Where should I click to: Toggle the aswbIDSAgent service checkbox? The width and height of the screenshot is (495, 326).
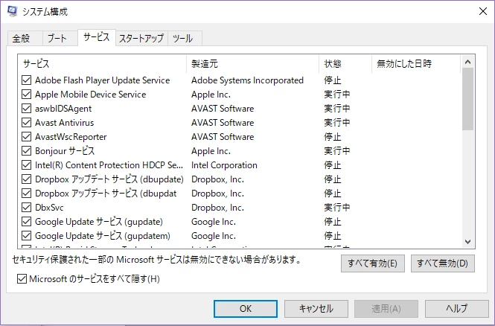pyautogui.click(x=26, y=109)
